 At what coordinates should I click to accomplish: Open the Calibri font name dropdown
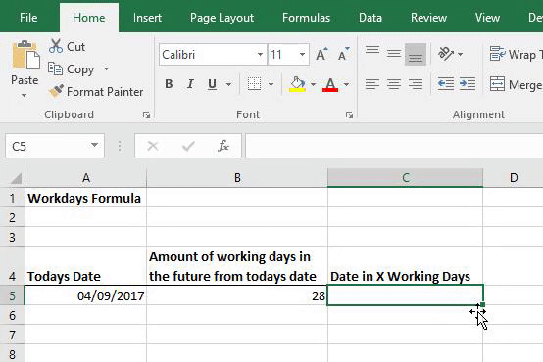pos(260,54)
